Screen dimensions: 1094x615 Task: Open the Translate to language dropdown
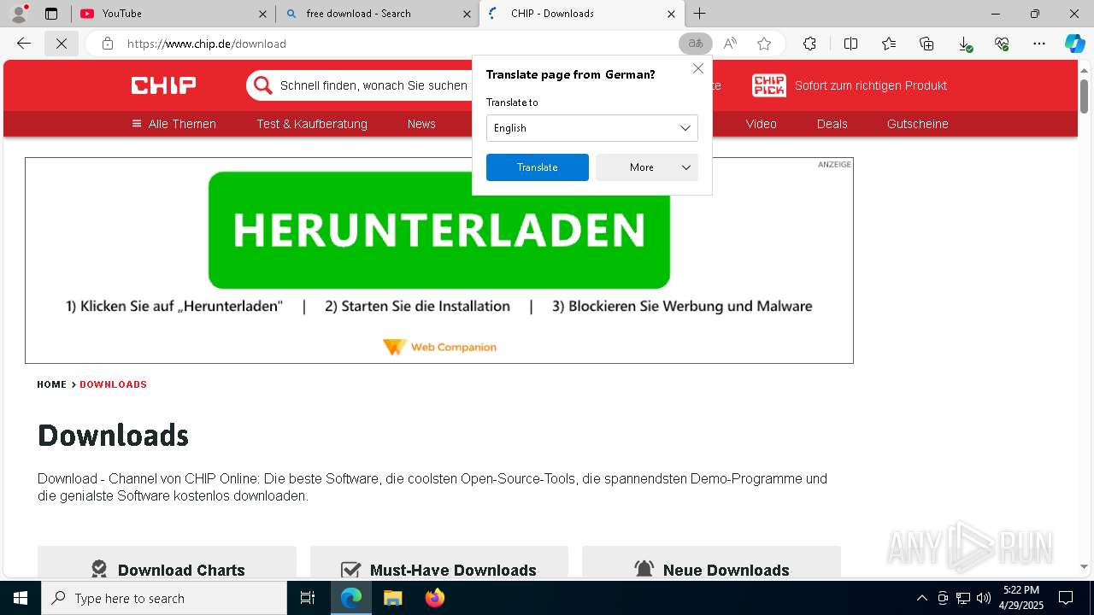pyautogui.click(x=591, y=128)
